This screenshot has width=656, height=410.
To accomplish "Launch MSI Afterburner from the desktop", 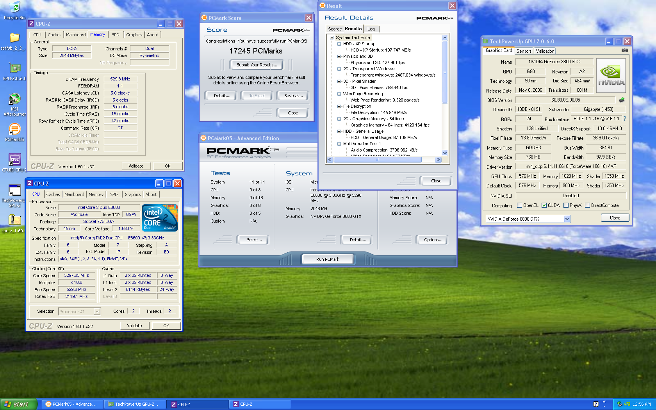I will (14, 99).
